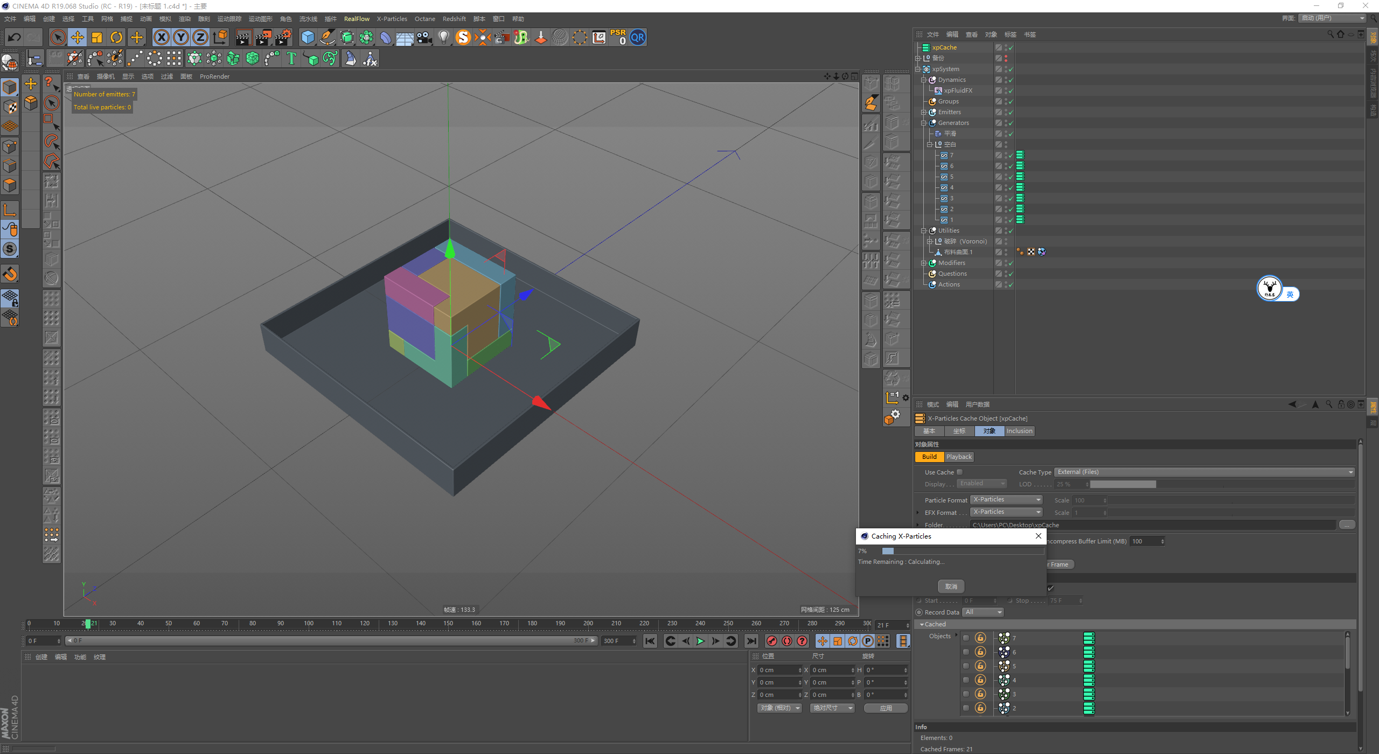Click the Record Active Objects key button

point(772,641)
